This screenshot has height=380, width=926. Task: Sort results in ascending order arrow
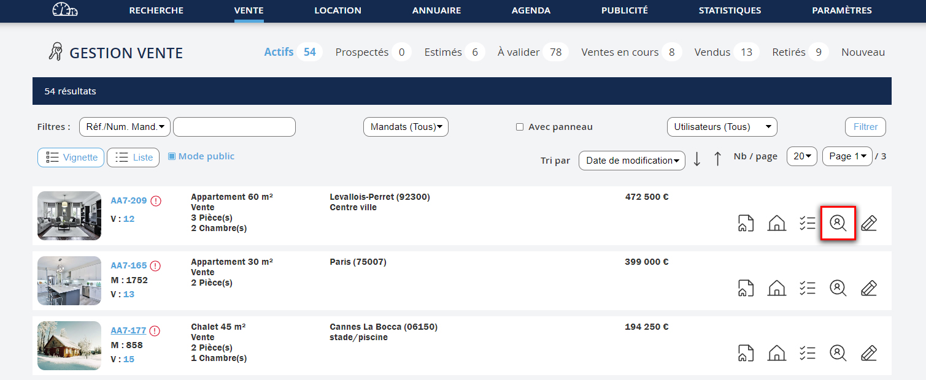pyautogui.click(x=717, y=159)
